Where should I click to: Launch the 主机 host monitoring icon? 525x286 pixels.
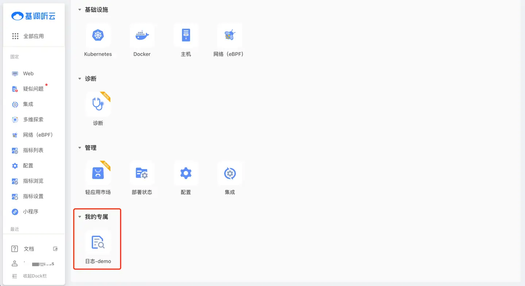(186, 36)
